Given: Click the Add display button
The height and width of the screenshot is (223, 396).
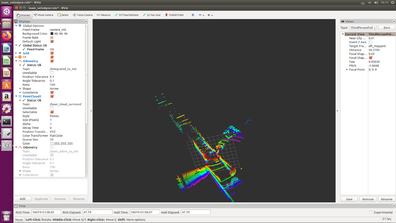Looking at the screenshot, I should (x=22, y=199).
